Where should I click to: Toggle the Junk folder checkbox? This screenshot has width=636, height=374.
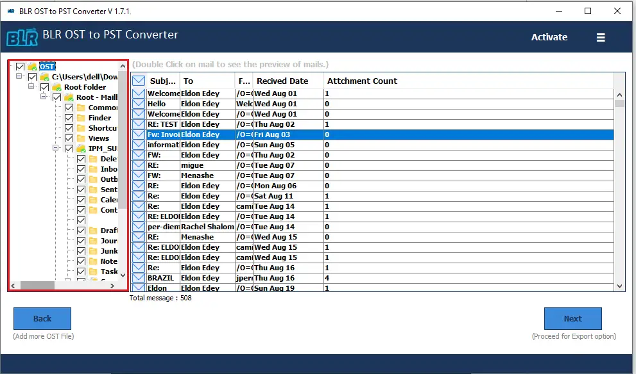coord(81,250)
